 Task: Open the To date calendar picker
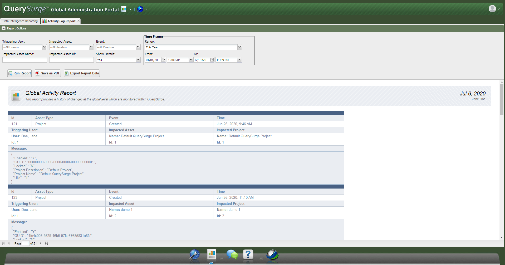point(212,60)
